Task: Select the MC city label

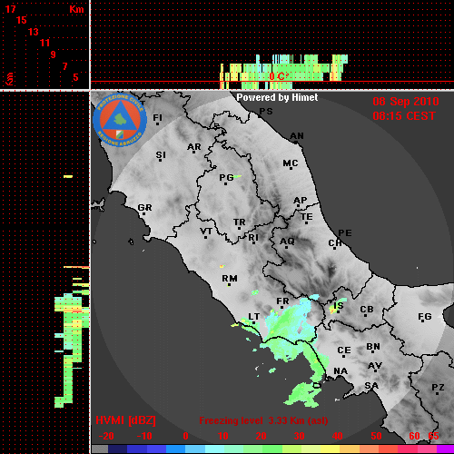Action: tap(291, 163)
